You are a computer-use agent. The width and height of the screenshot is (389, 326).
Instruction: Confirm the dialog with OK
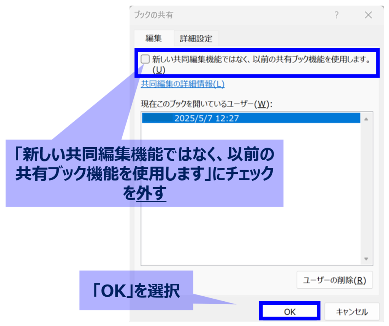[290, 311]
